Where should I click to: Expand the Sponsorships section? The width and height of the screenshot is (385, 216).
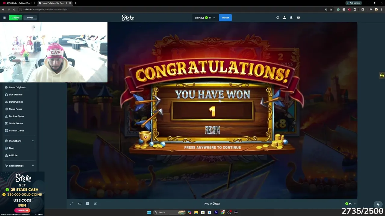tap(20, 166)
